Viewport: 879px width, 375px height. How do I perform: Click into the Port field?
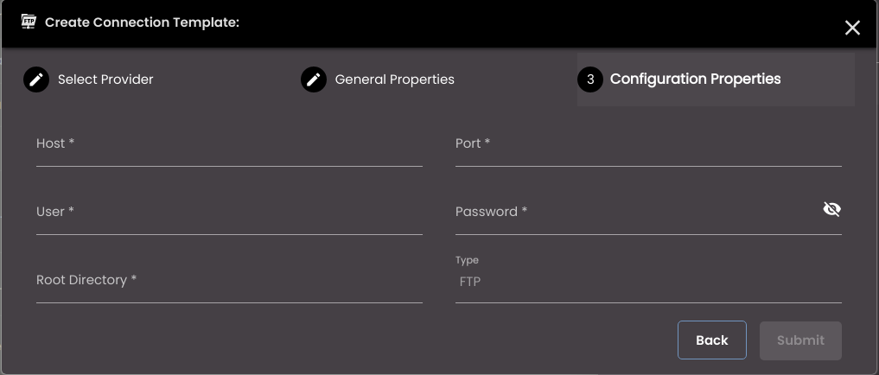(648, 149)
